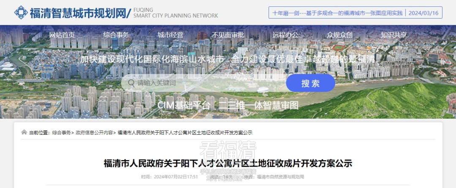Select the 城市经营 navigation item

171,35
